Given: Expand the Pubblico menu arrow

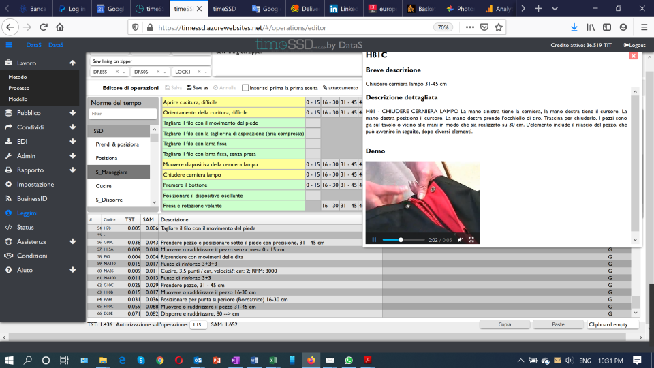Looking at the screenshot, I should click(x=73, y=113).
